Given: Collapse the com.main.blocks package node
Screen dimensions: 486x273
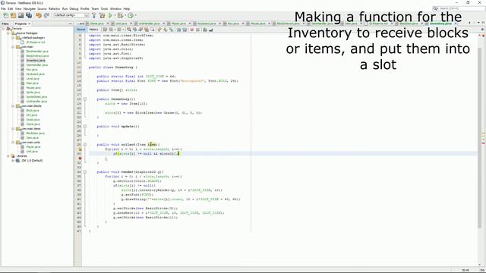Looking at the screenshot, I should pyautogui.click(x=13, y=106).
